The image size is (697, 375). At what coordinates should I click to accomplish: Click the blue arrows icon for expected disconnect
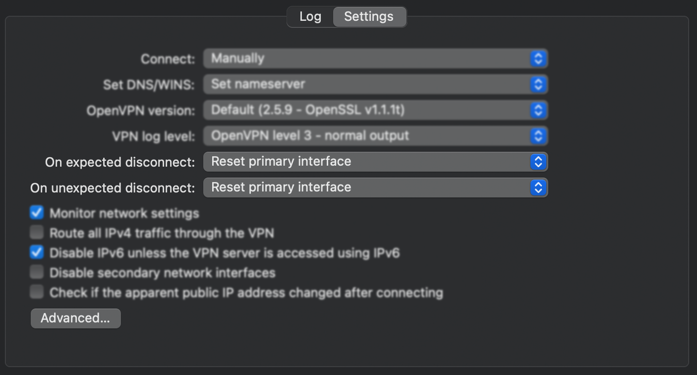click(538, 162)
